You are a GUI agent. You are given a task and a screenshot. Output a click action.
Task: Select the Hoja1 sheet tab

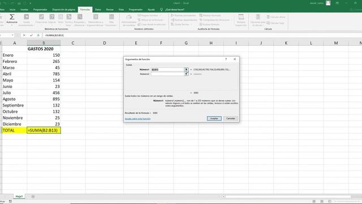point(19,197)
